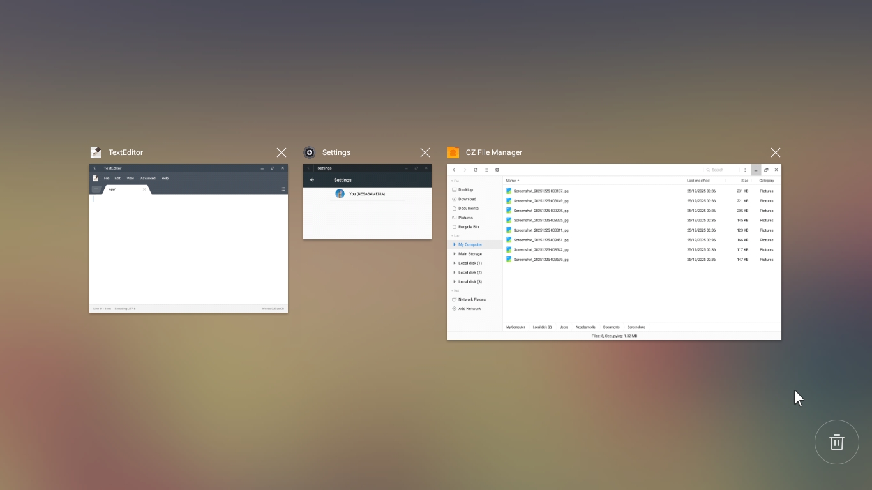Expand the Main Storage tree arrow
872x490 pixels.
click(x=455, y=254)
